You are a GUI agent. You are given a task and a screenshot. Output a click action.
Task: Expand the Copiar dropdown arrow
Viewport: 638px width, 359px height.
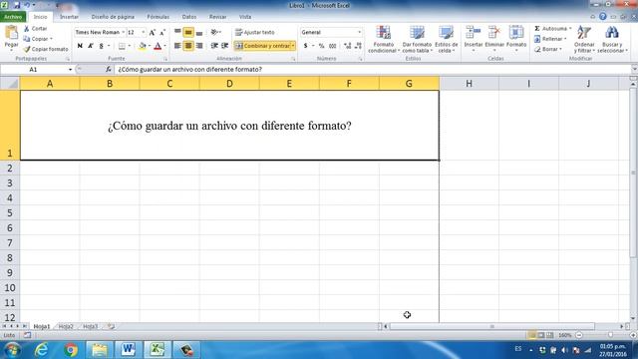(x=51, y=39)
